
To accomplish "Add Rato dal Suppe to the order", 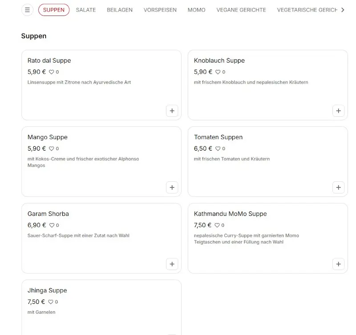I will coord(172,111).
